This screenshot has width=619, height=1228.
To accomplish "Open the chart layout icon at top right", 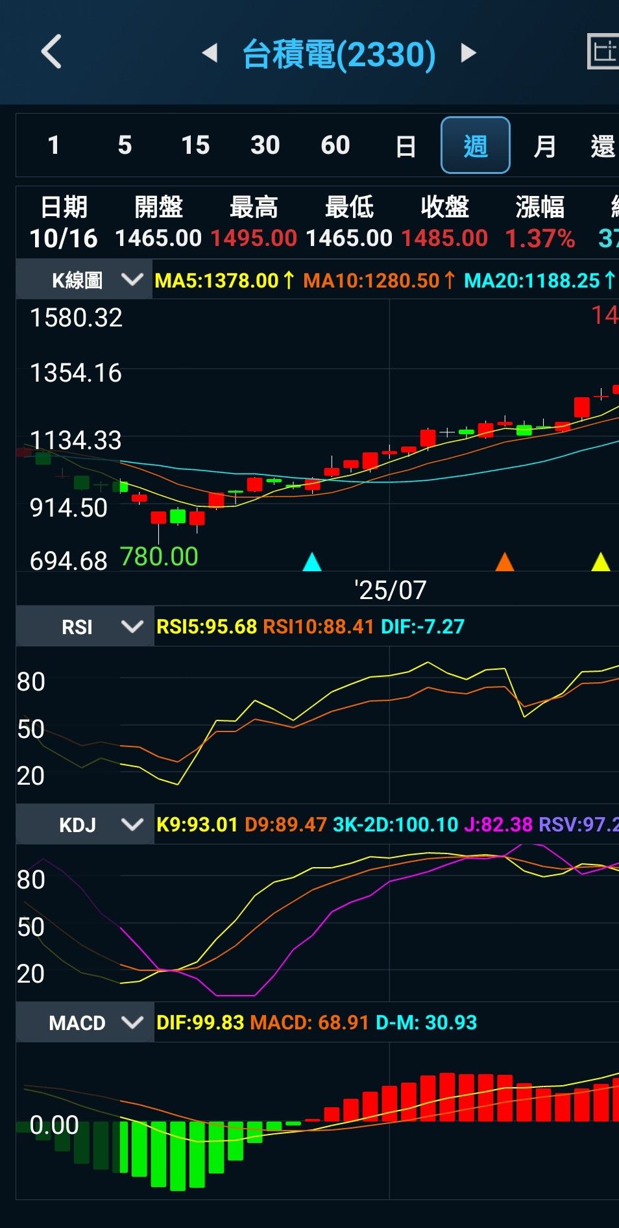I will [603, 52].
